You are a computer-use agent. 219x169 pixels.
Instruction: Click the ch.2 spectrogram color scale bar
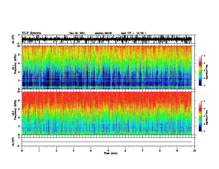(x=200, y=116)
